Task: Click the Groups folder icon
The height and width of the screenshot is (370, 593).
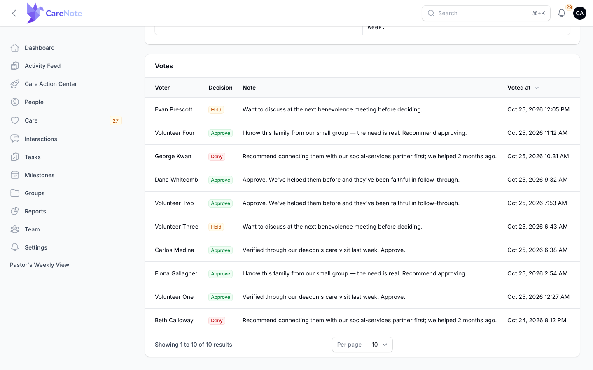Action: (15, 193)
